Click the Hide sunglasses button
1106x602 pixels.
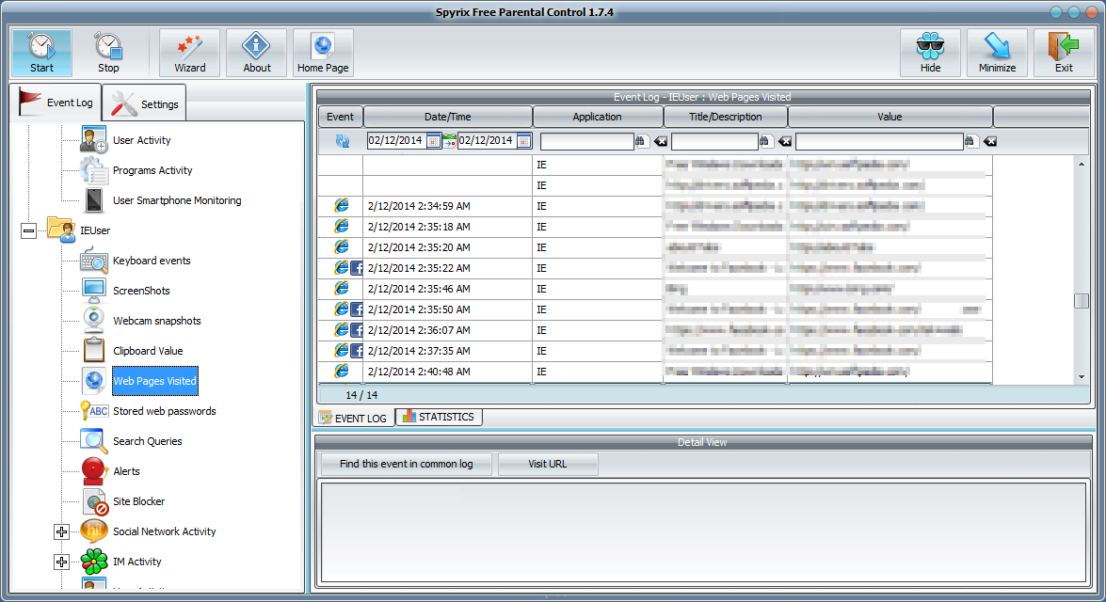point(930,53)
